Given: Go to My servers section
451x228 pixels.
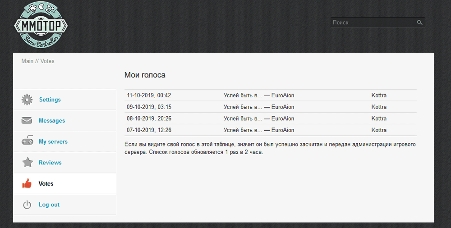Looking at the screenshot, I should (x=53, y=141).
